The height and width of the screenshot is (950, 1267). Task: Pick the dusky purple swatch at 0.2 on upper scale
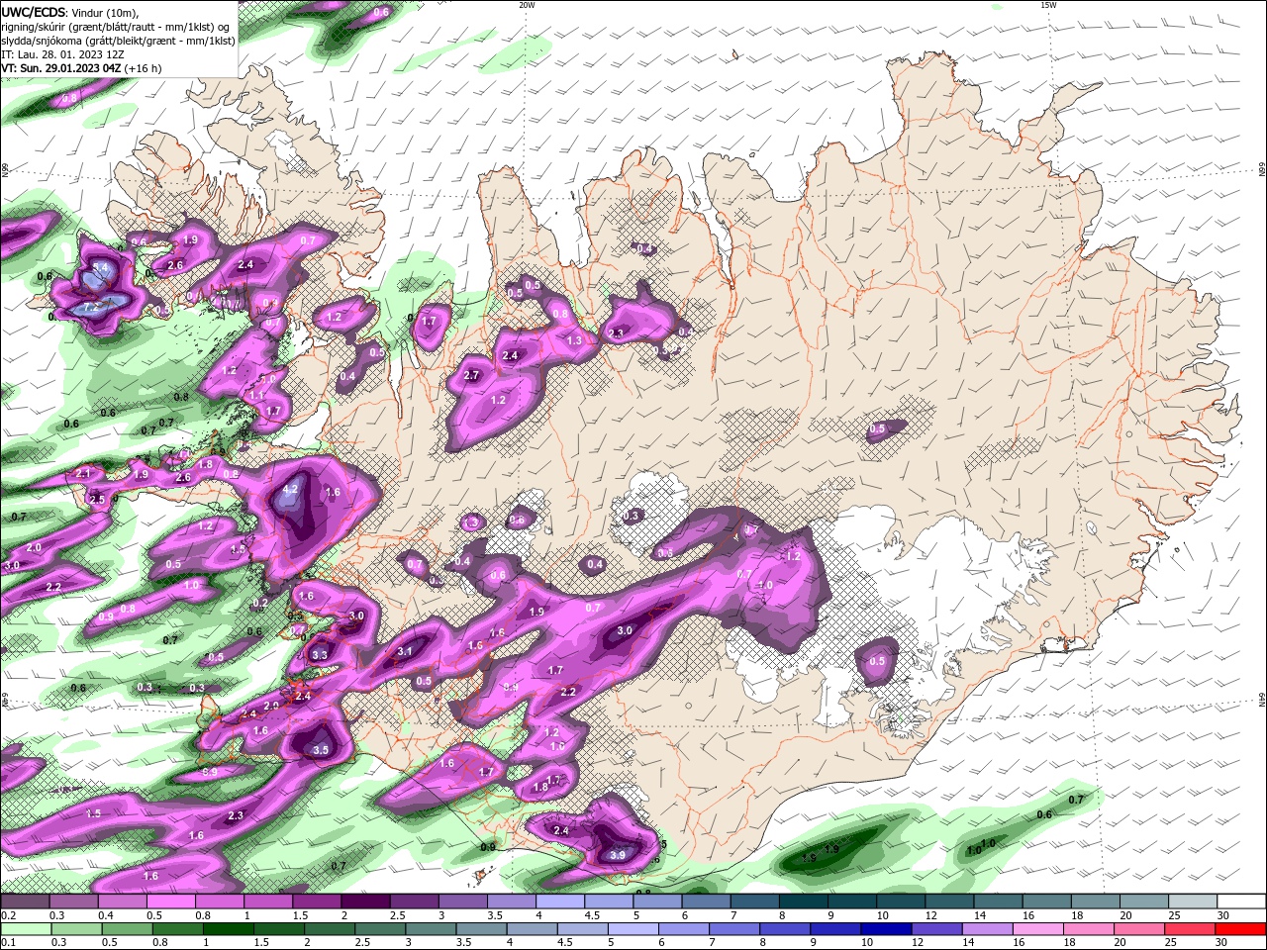click(25, 902)
